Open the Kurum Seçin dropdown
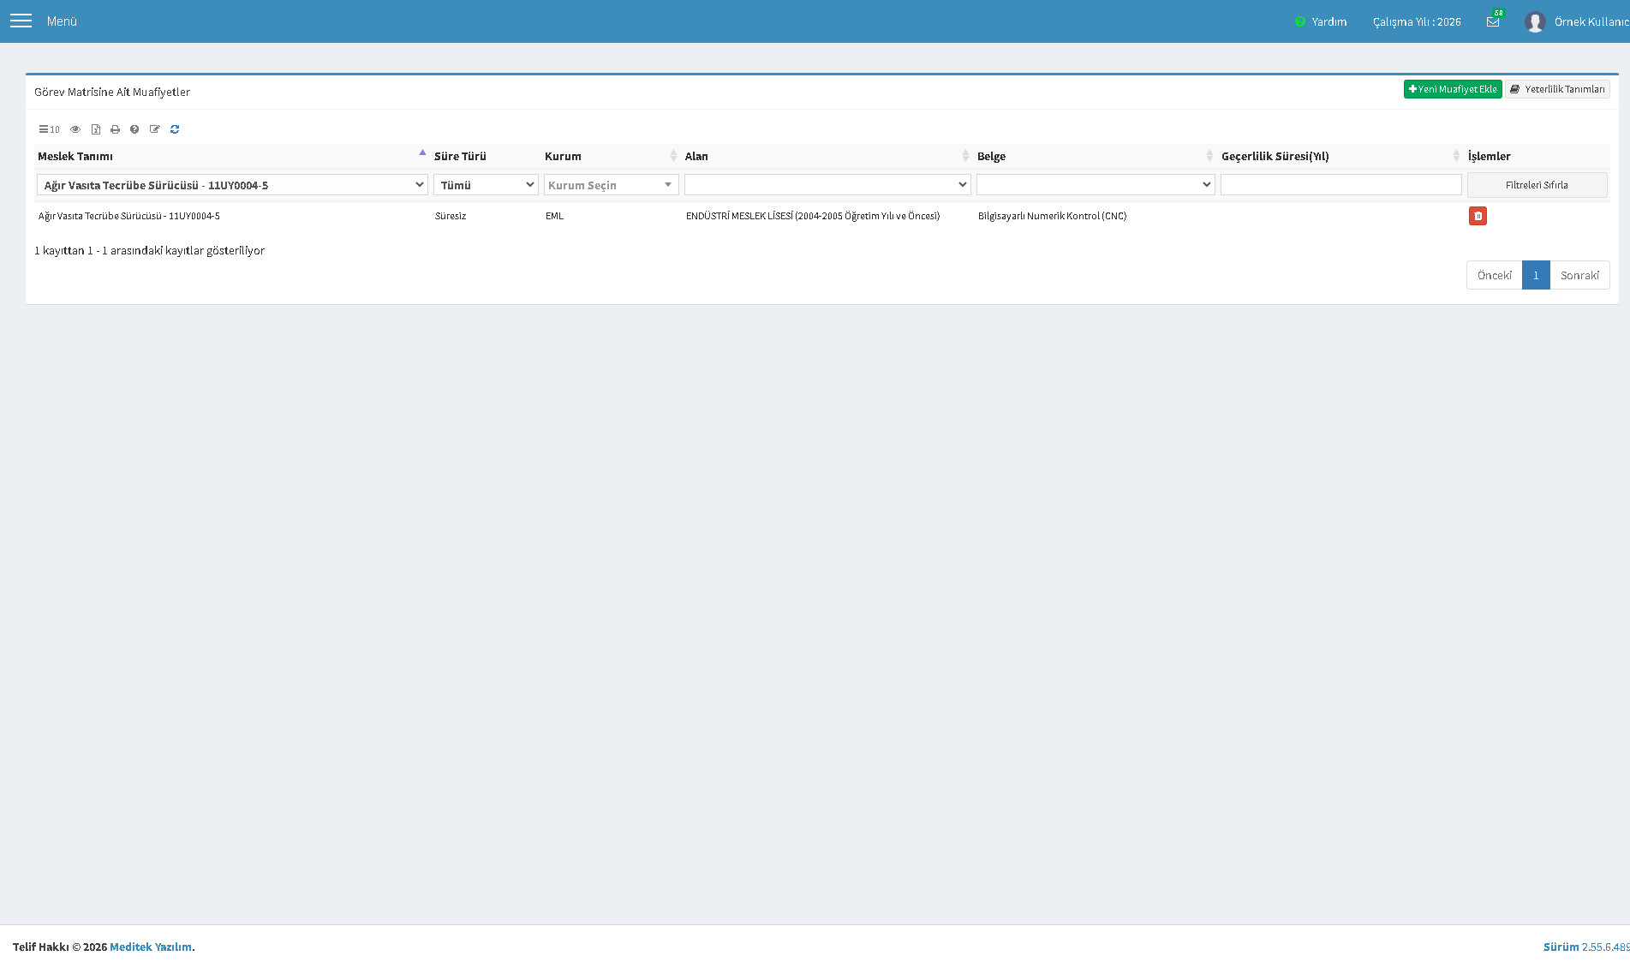The image size is (1630, 968). [x=612, y=185]
